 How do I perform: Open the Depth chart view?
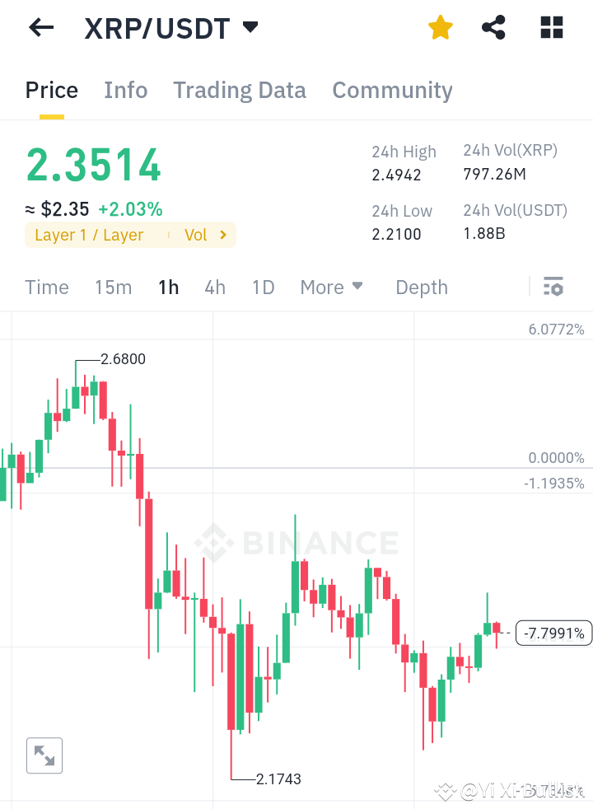pos(421,288)
